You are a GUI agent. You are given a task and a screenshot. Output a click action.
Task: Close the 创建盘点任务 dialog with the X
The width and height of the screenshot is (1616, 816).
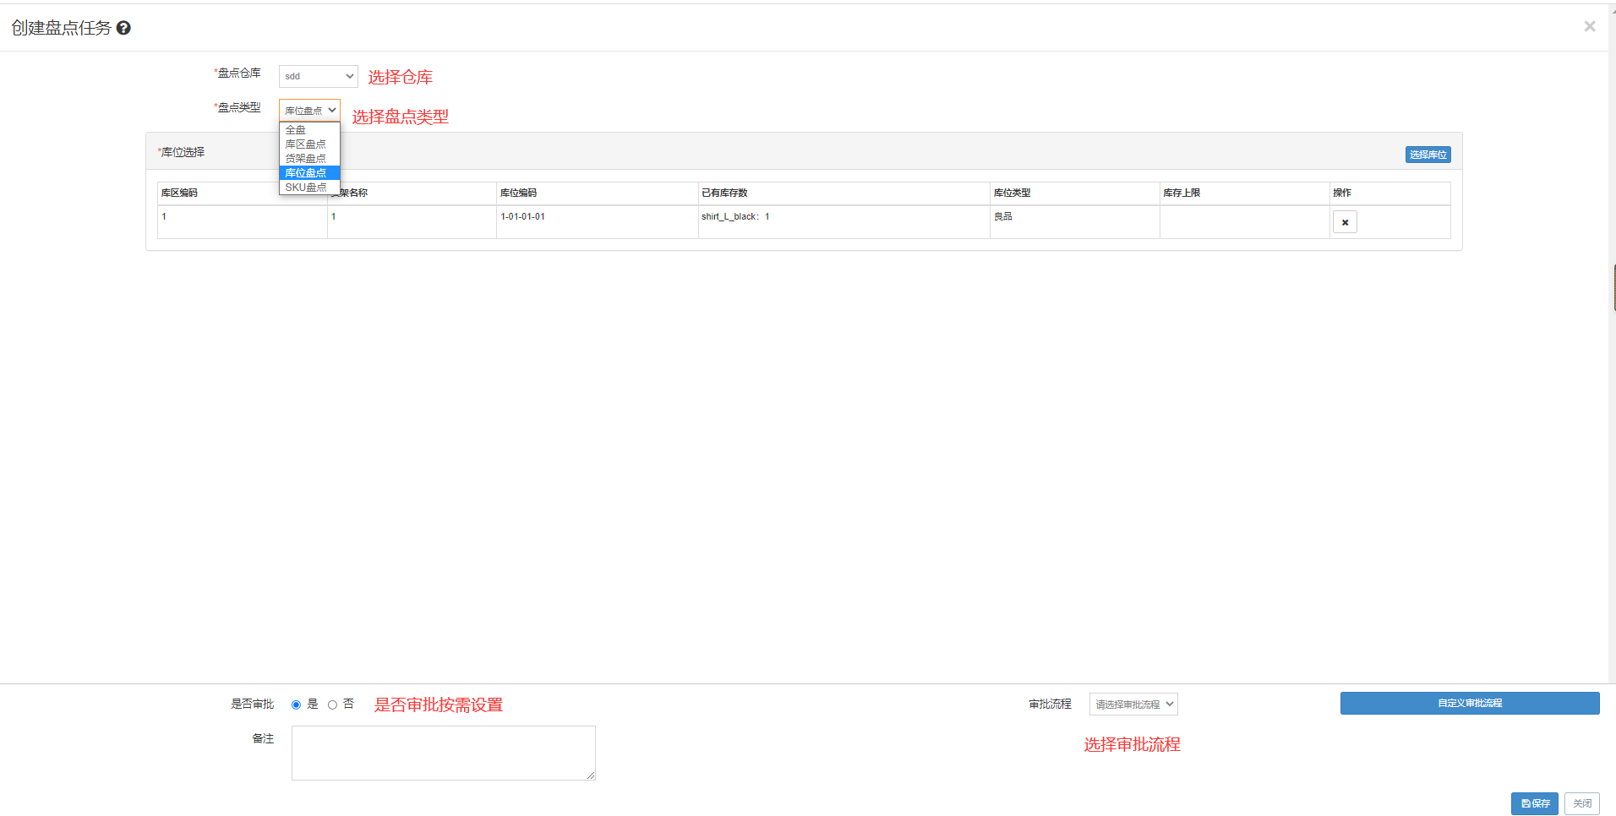point(1589,26)
